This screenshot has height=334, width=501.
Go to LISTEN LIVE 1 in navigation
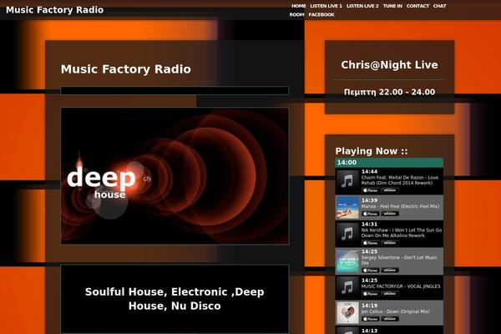[326, 6]
